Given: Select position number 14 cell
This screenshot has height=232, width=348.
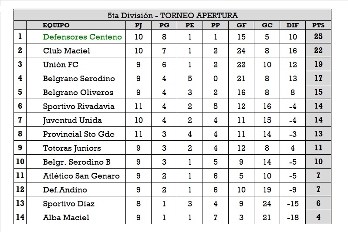Looking at the screenshot, I should tap(20, 217).
